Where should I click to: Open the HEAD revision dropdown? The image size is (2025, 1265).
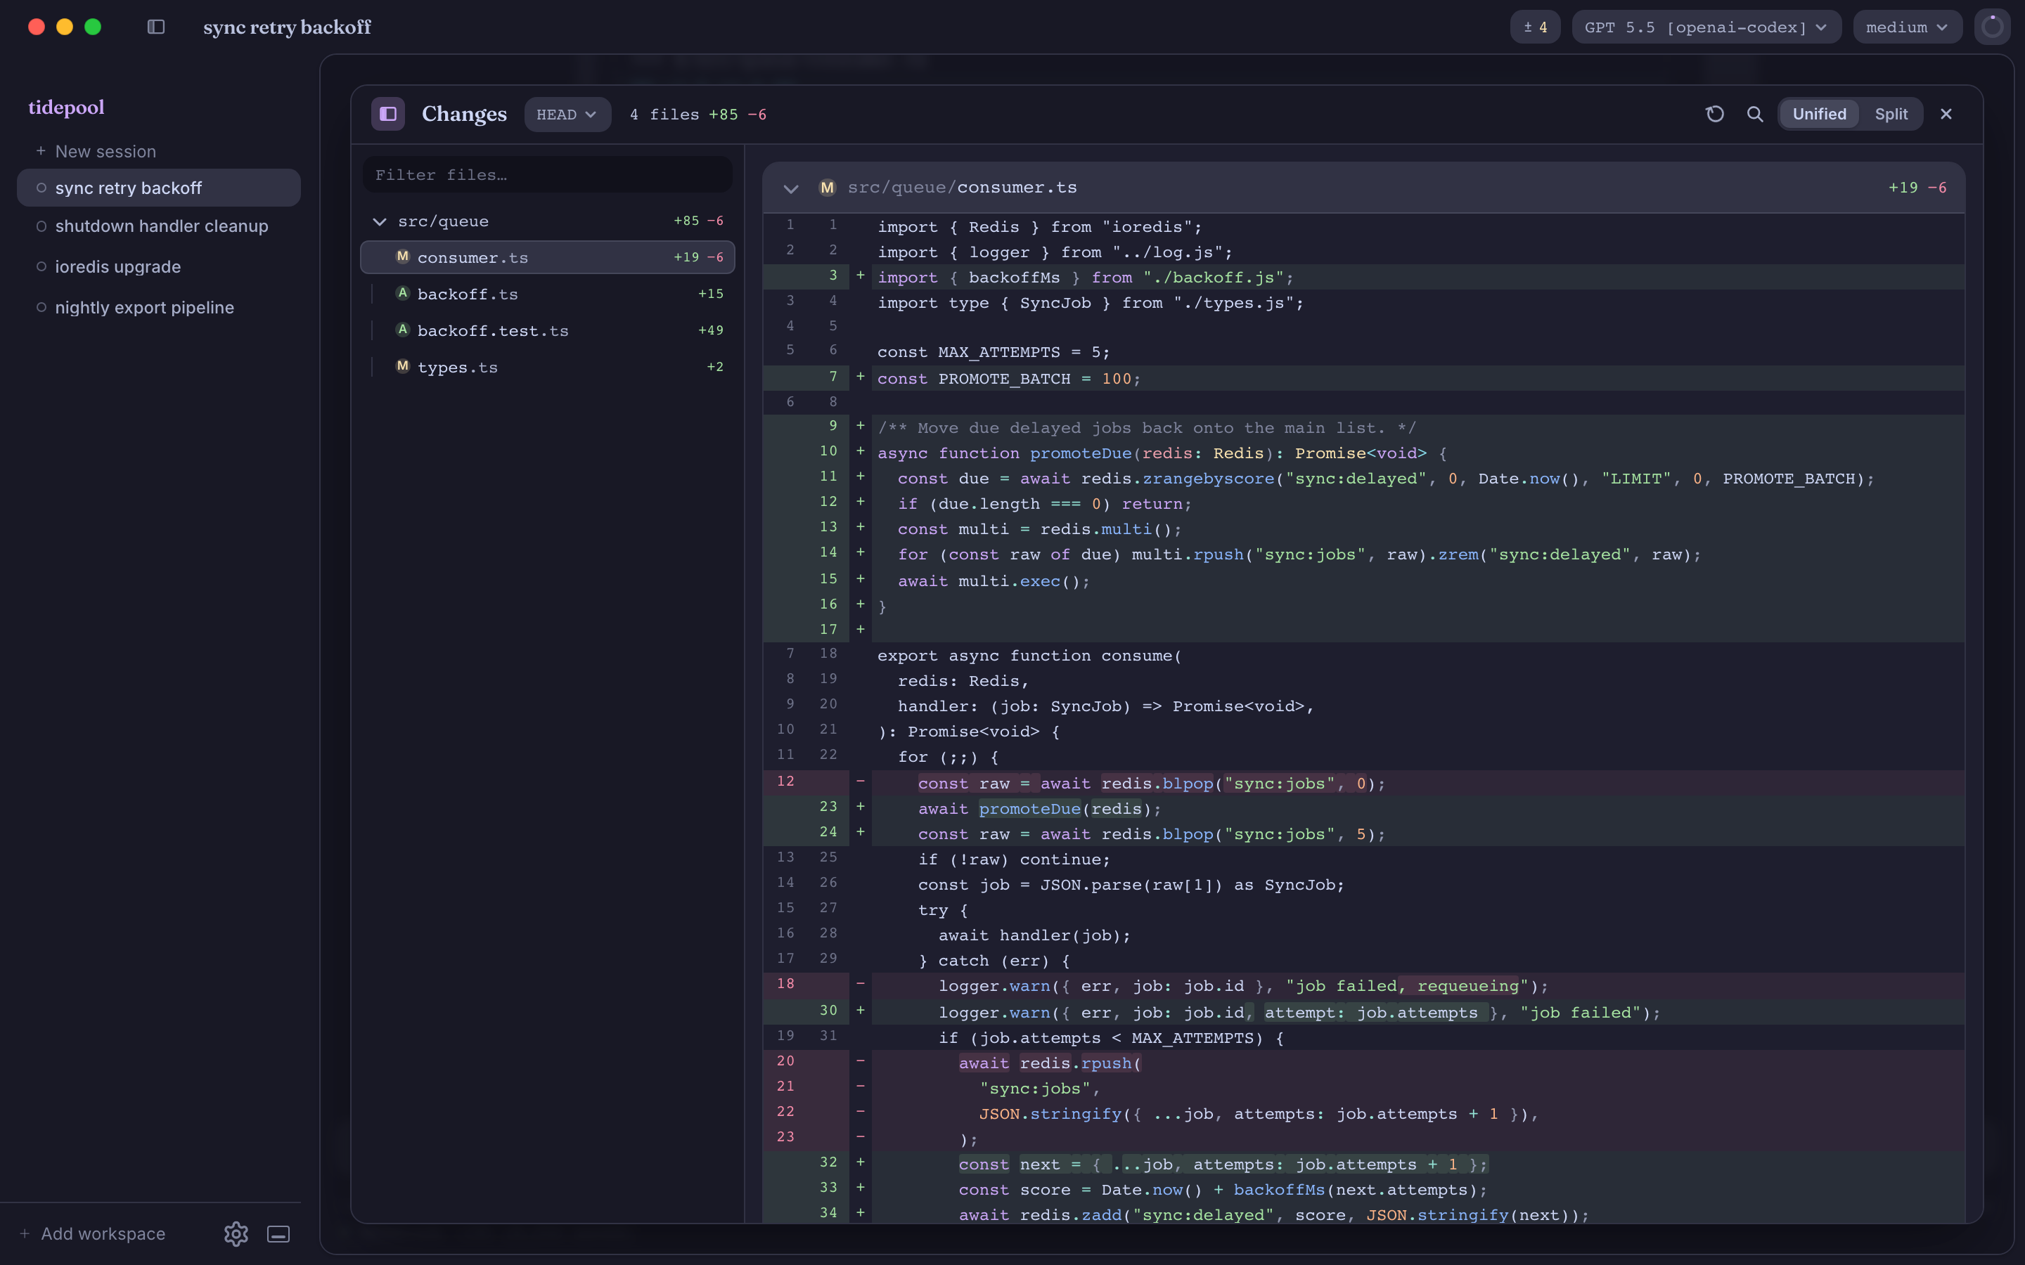pyautogui.click(x=567, y=114)
